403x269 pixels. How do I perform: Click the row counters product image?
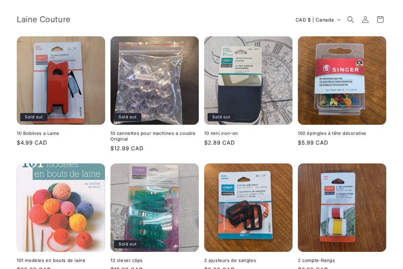[342, 207]
